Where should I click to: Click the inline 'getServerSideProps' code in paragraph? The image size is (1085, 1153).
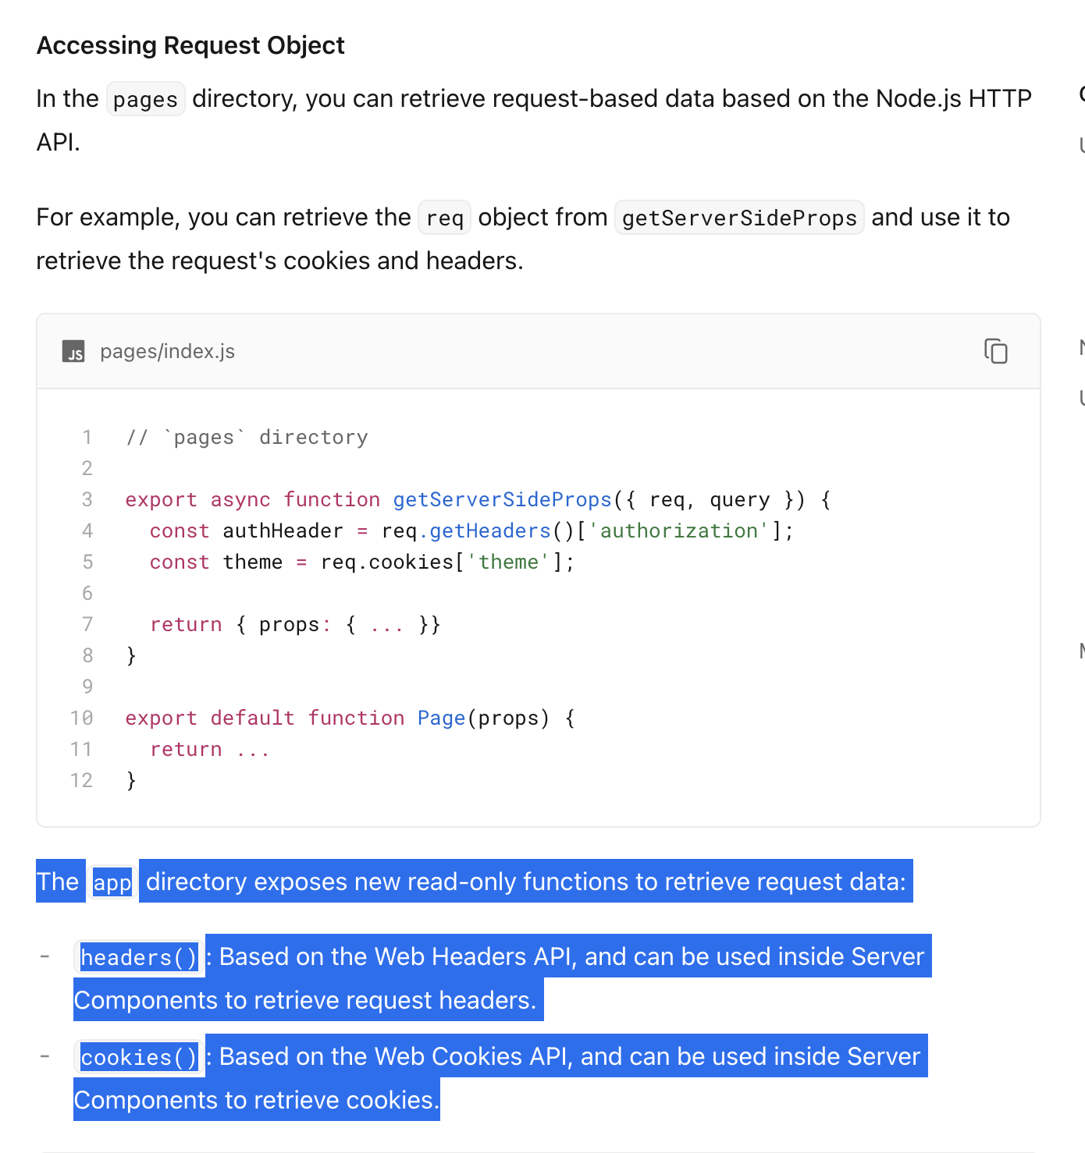pyautogui.click(x=739, y=218)
